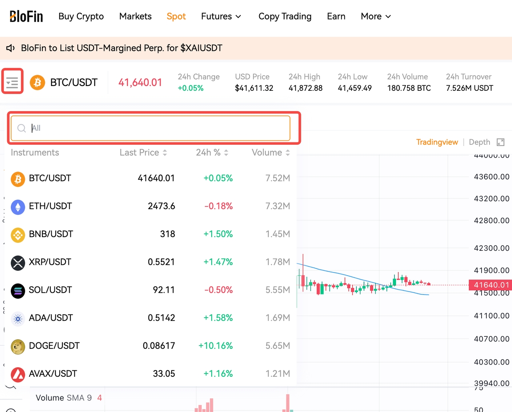Viewport: 512px width, 412px height.
Task: Open the XAIUSDT listing announcement
Action: (x=122, y=48)
